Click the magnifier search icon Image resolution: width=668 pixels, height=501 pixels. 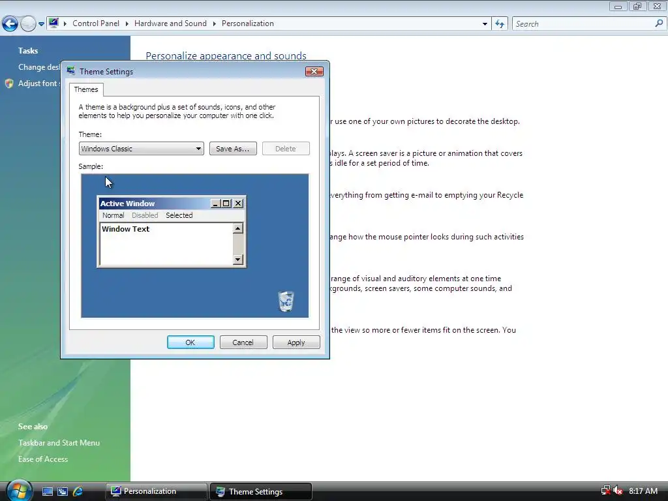(x=659, y=23)
